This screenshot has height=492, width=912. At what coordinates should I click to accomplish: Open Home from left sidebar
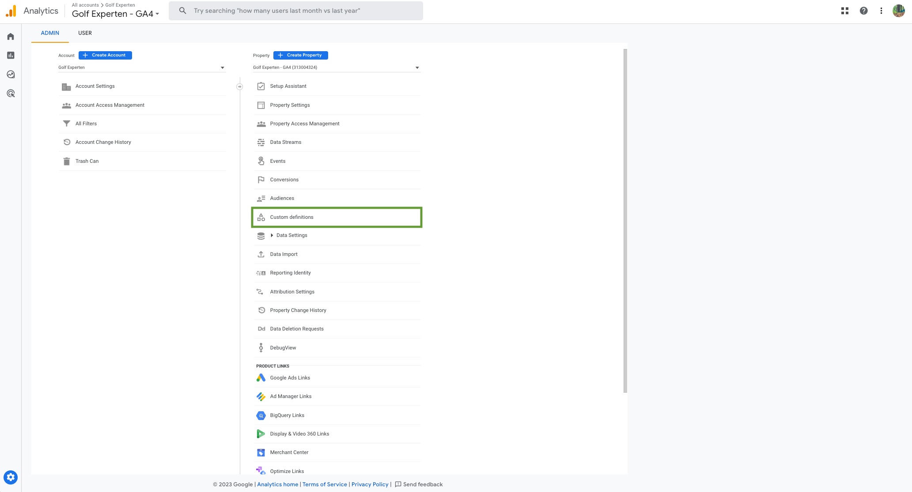pyautogui.click(x=11, y=37)
